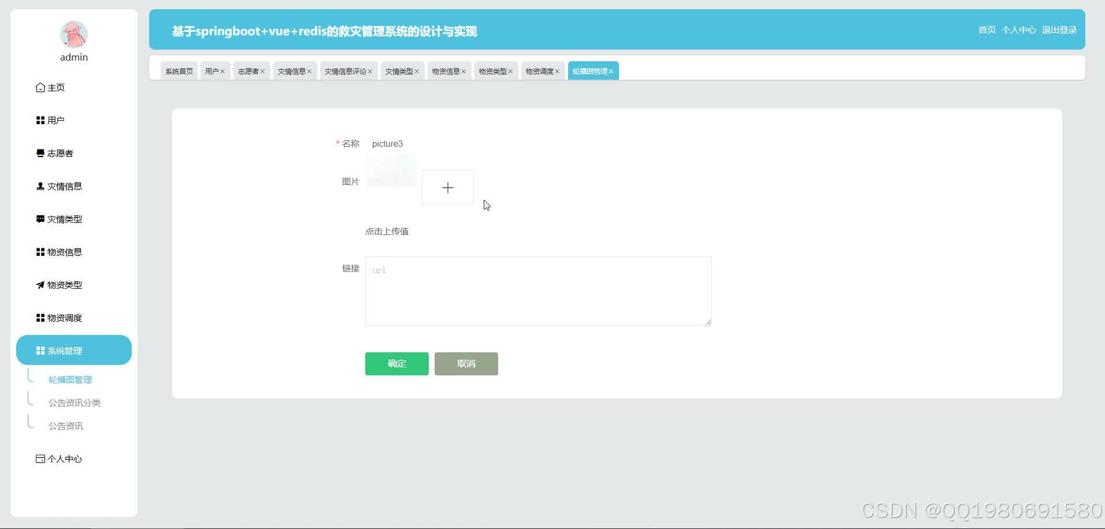Open 灾情信息 disaster info via its icon
Screen dimensions: 1105x529
(39, 185)
